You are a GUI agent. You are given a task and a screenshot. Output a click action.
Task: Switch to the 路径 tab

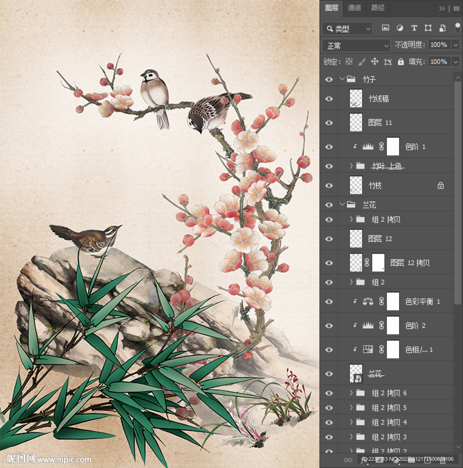tap(378, 8)
